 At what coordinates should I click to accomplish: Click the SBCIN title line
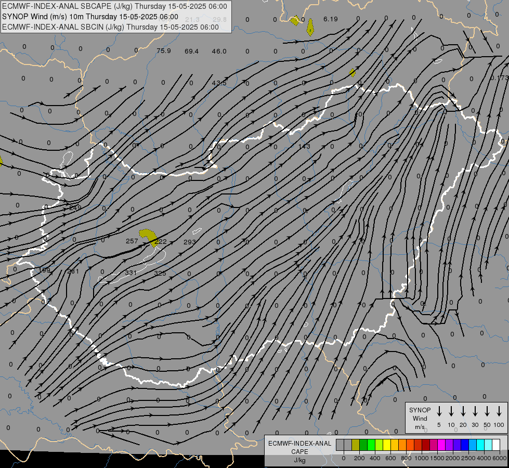[110, 27]
